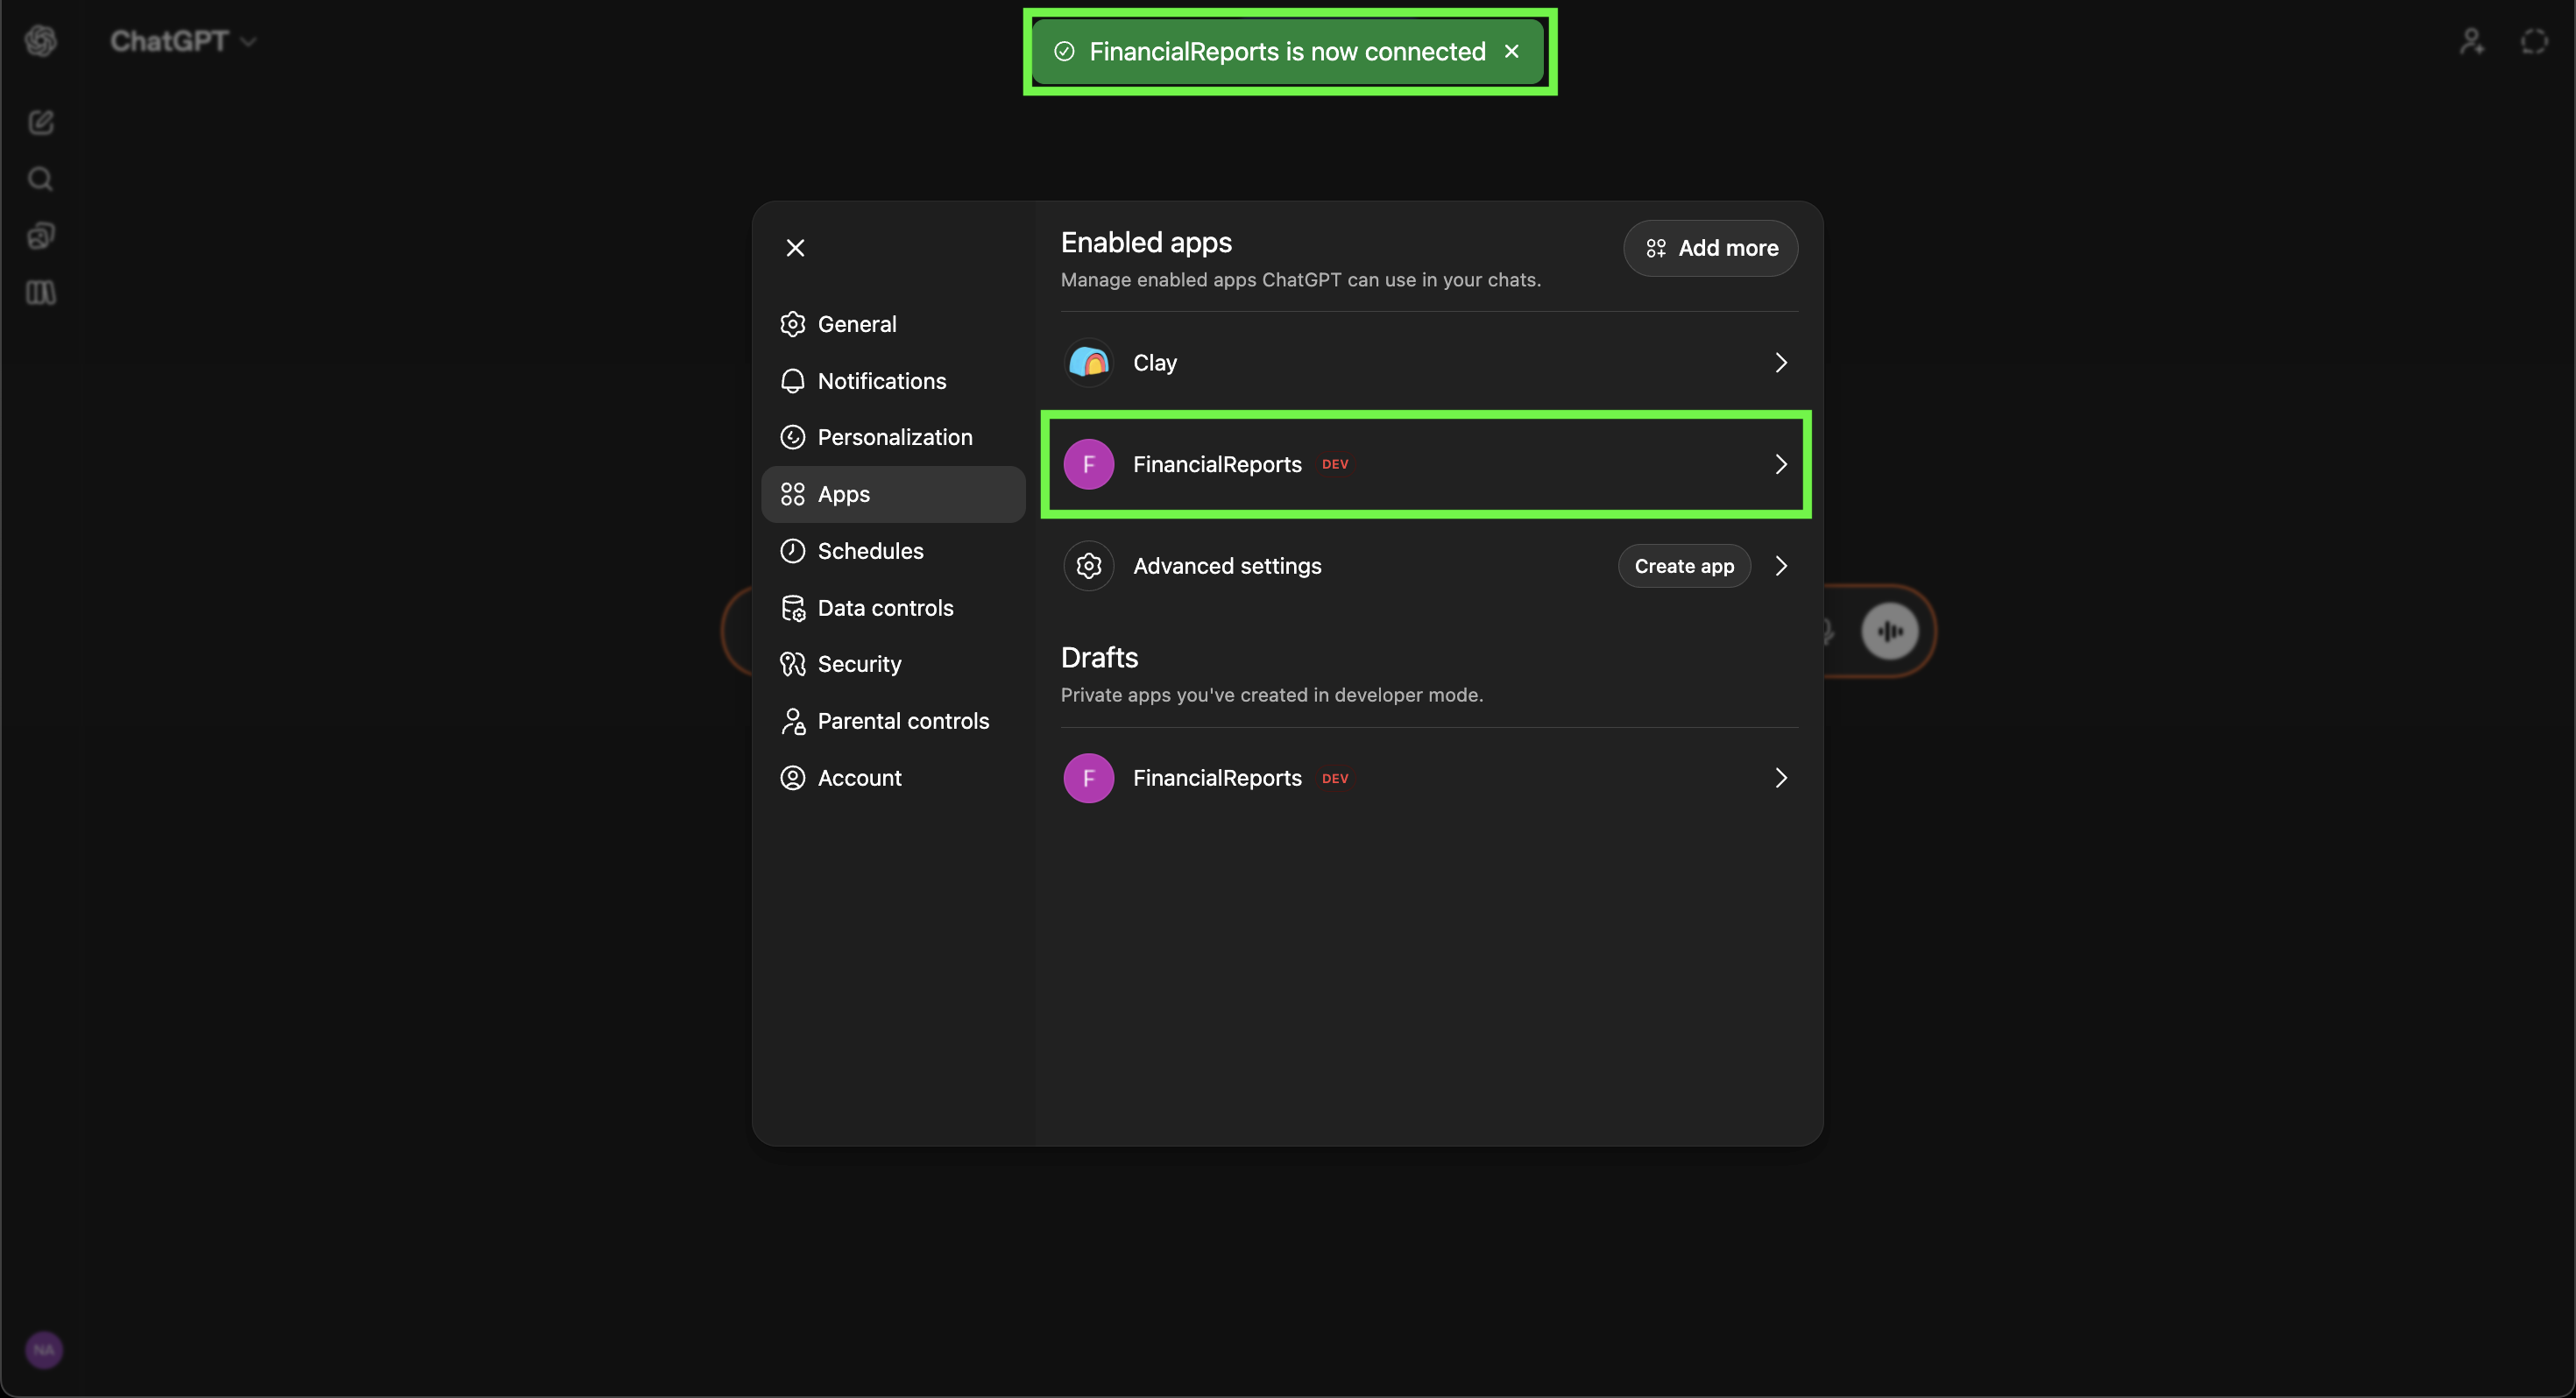Click the DEV badge on enabled FinancialReports
Viewport: 2576px width, 1398px height.
(1335, 465)
